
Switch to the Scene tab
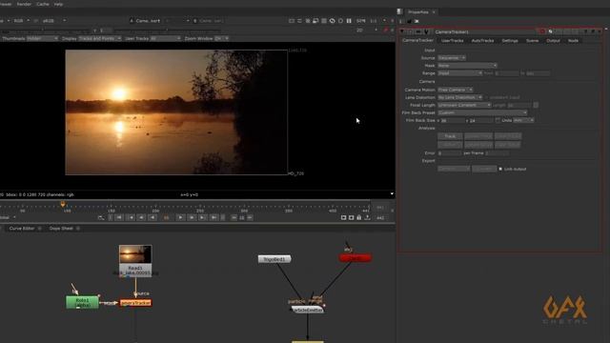[532, 40]
